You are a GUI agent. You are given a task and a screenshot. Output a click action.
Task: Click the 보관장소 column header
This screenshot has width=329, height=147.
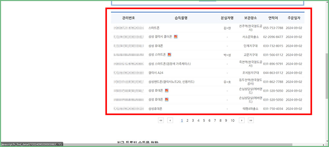pyautogui.click(x=250, y=18)
